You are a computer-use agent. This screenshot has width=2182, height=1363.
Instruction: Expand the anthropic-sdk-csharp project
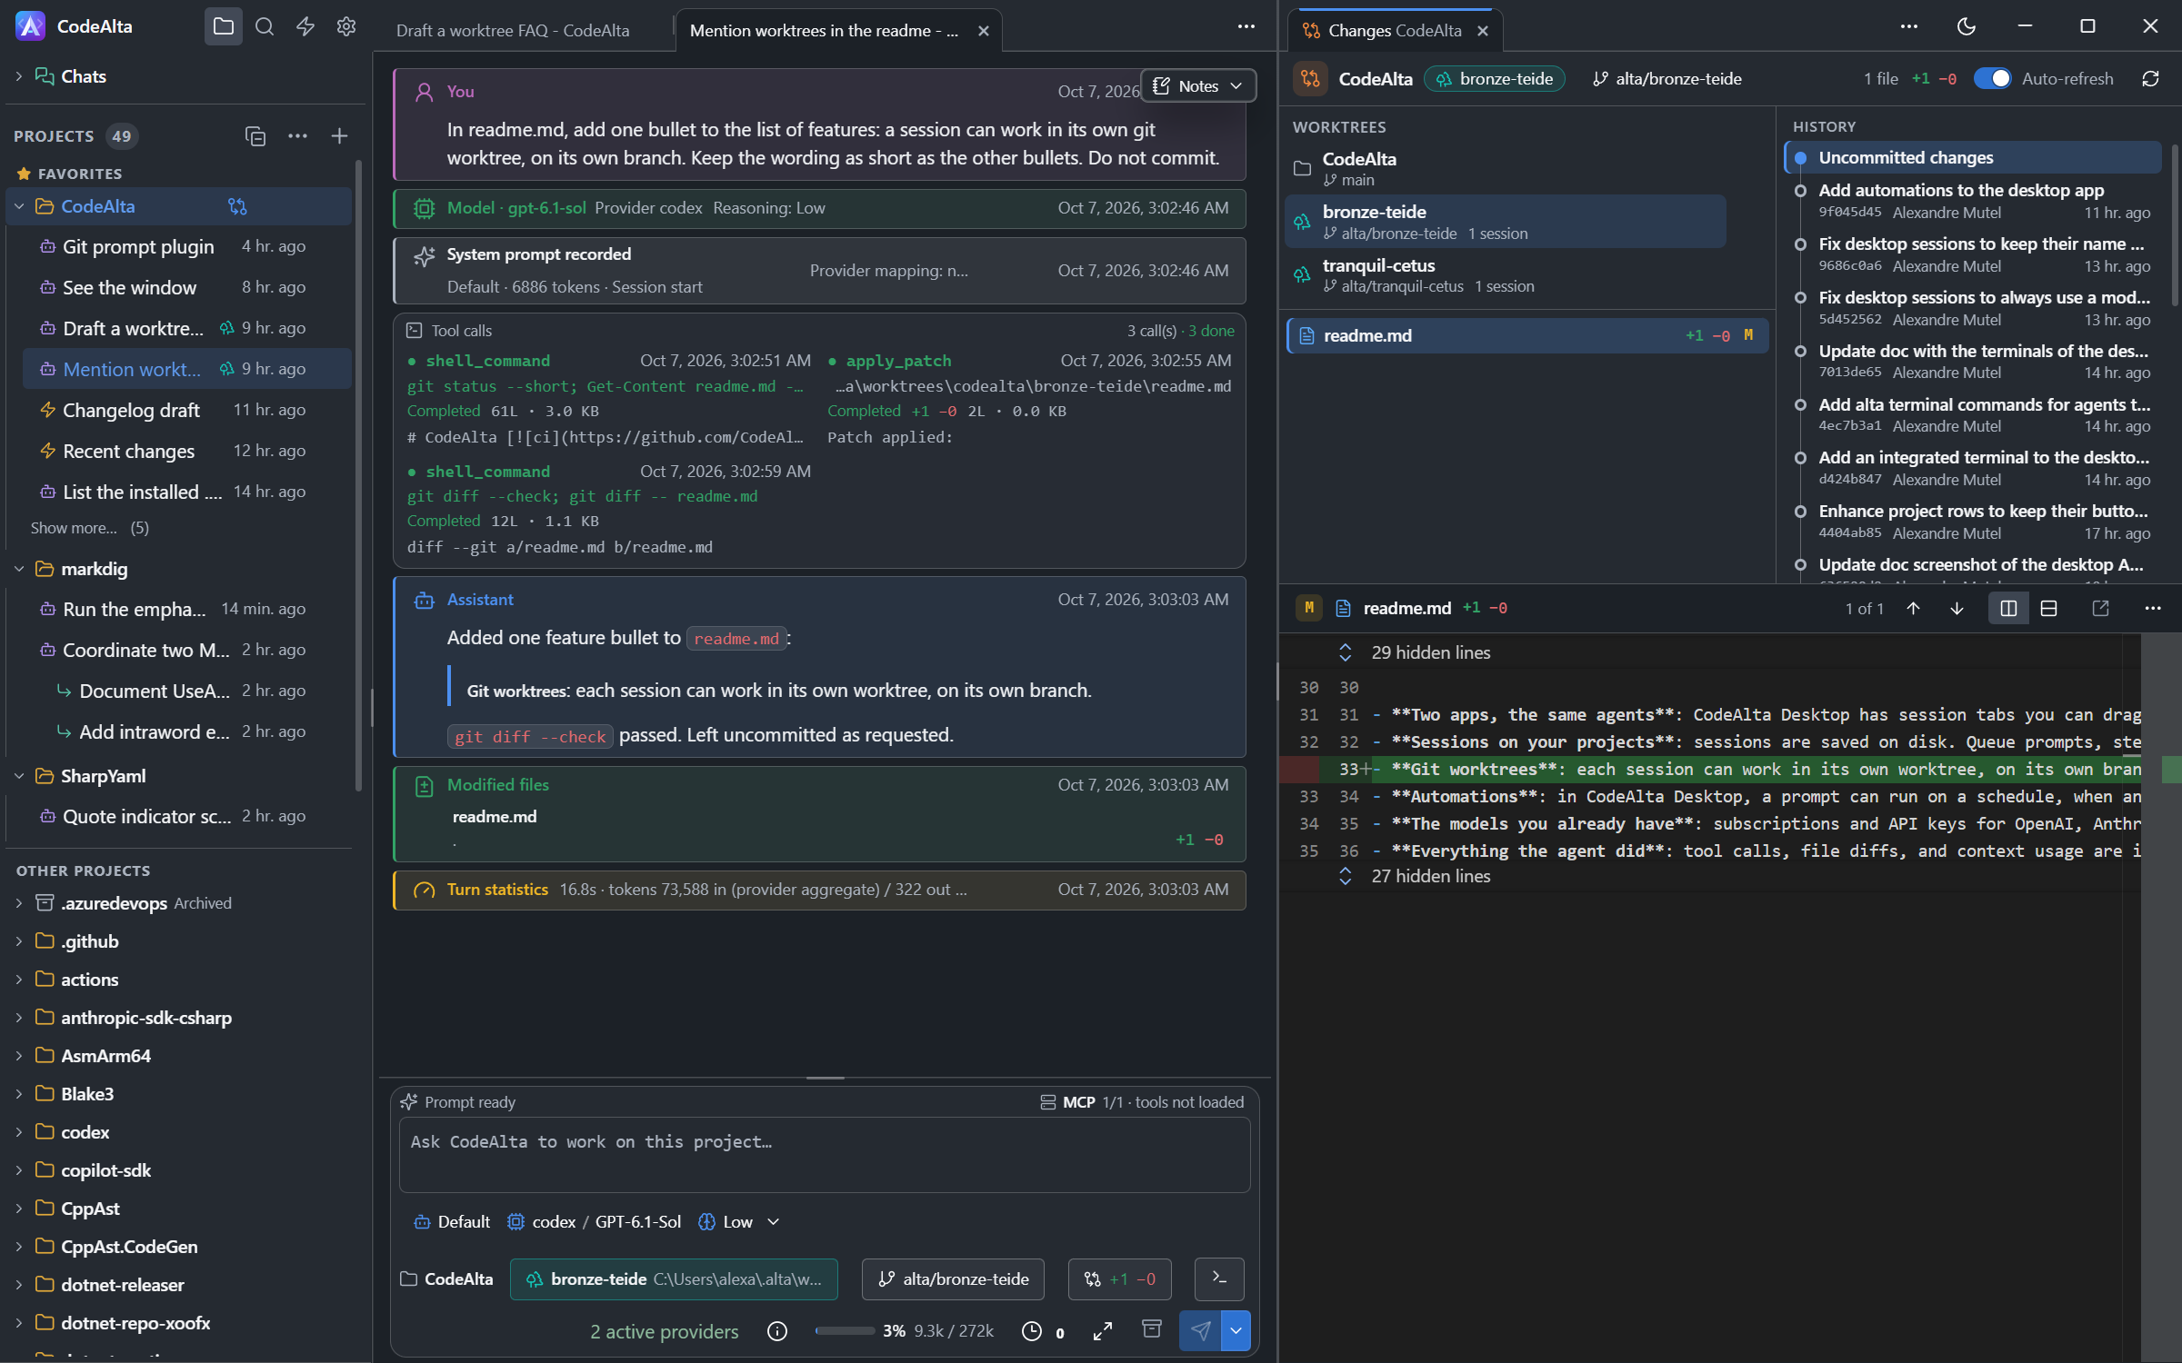pyautogui.click(x=19, y=1018)
